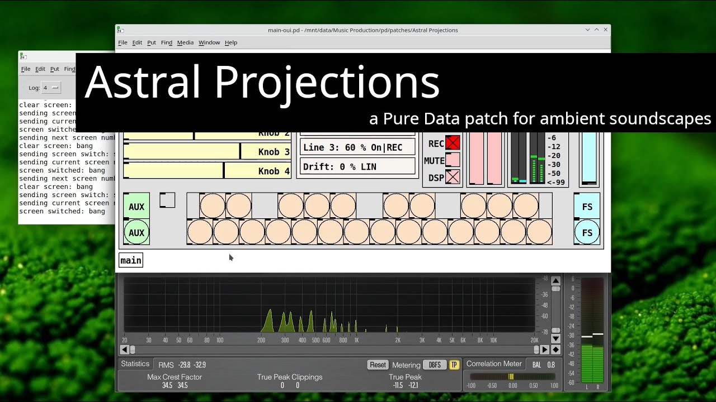Click the horizontal range left handle in analyzer
The image size is (716, 402).
click(x=133, y=350)
